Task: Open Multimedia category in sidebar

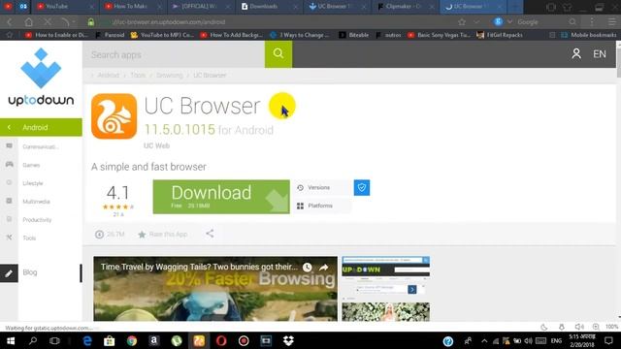Action: point(37,202)
